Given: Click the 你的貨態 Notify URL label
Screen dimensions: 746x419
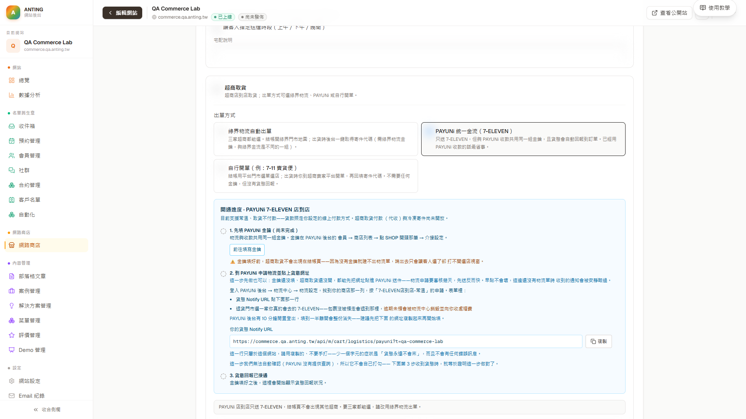Looking at the screenshot, I should 251,329.
